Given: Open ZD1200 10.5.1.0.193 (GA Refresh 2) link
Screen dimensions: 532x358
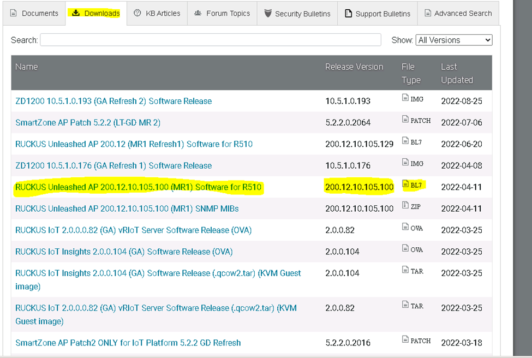Looking at the screenshot, I should (113, 101).
